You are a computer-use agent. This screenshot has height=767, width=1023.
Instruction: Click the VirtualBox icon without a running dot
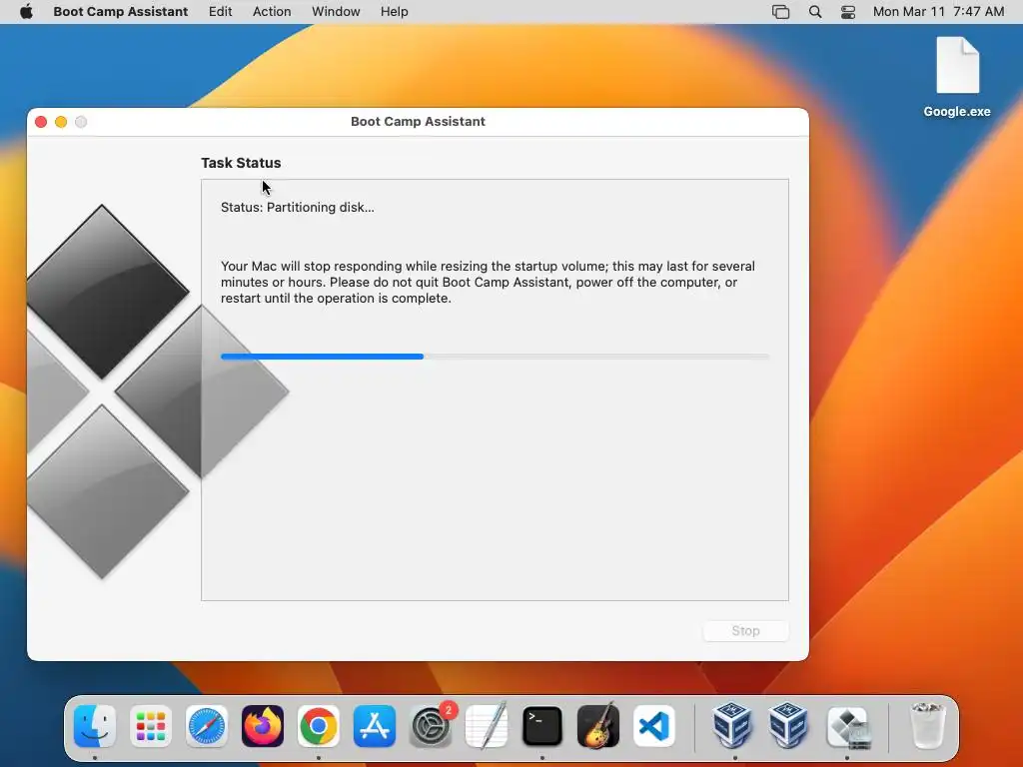click(x=789, y=726)
